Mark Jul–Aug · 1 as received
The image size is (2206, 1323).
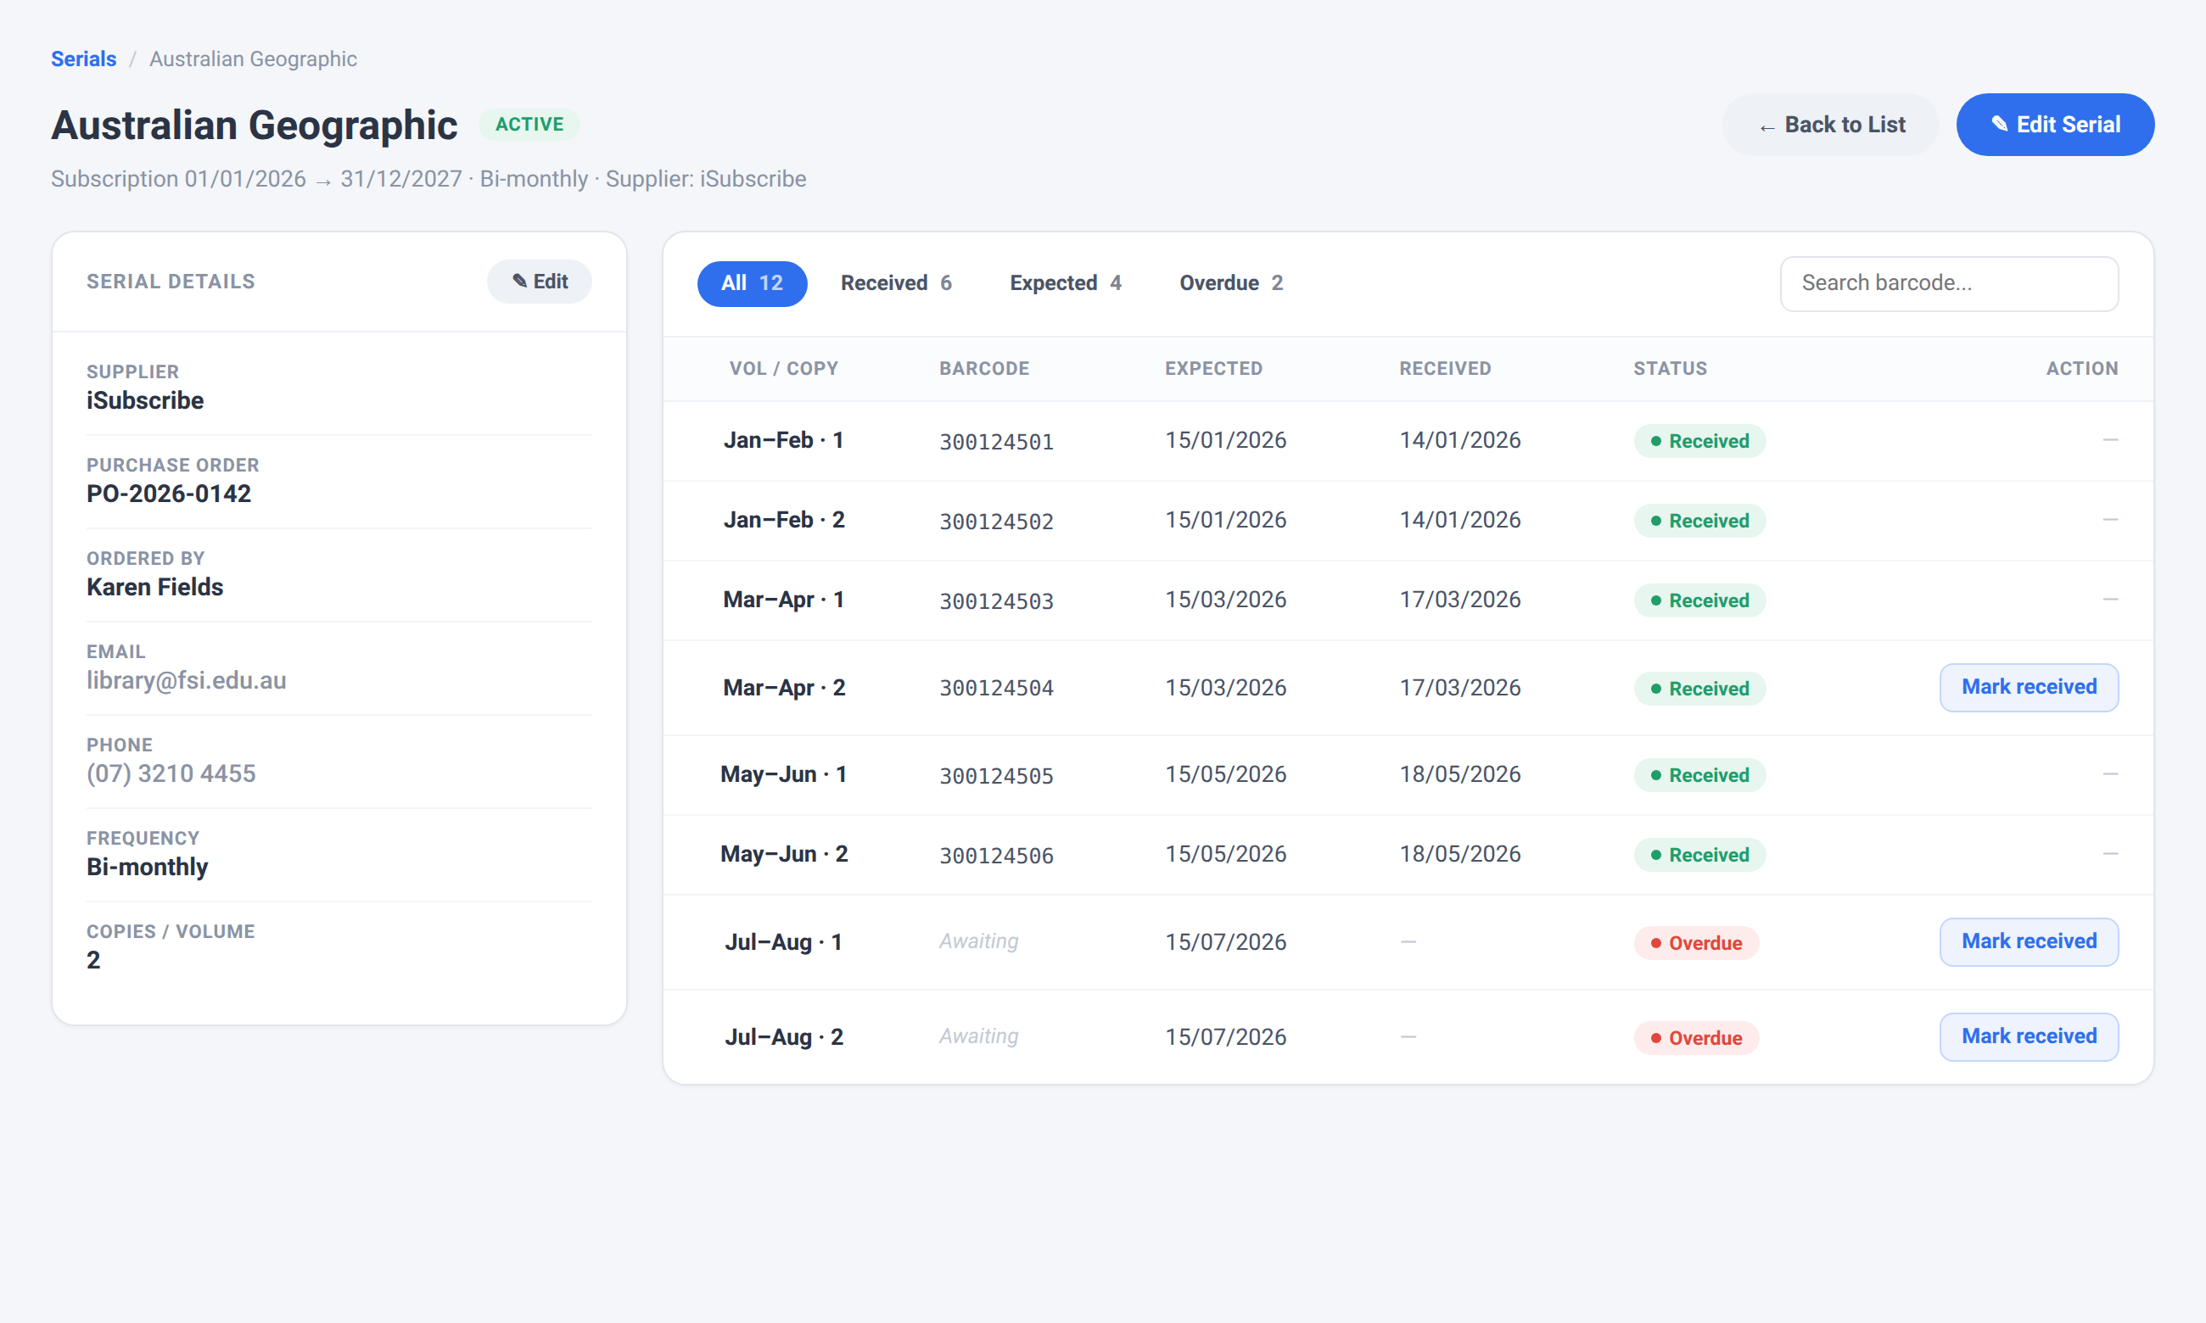2029,942
